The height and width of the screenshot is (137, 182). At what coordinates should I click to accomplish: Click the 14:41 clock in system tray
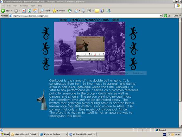(178, 134)
